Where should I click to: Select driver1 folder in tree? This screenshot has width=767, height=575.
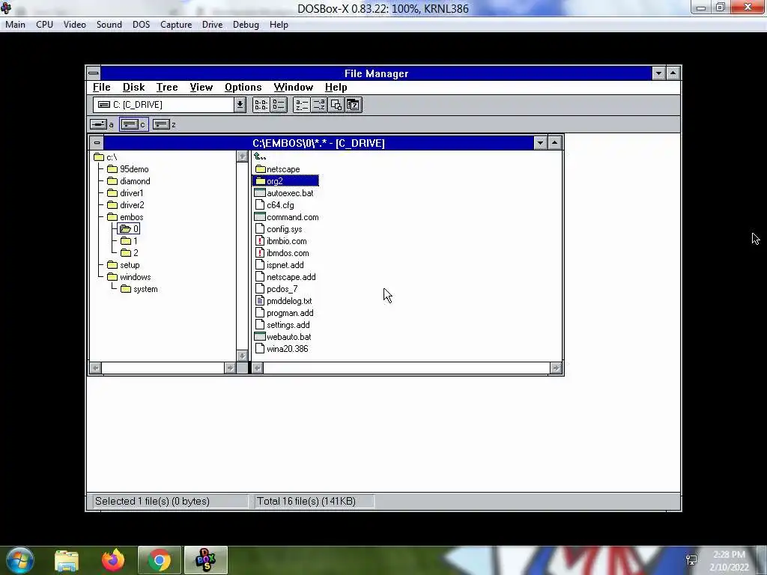125,193
